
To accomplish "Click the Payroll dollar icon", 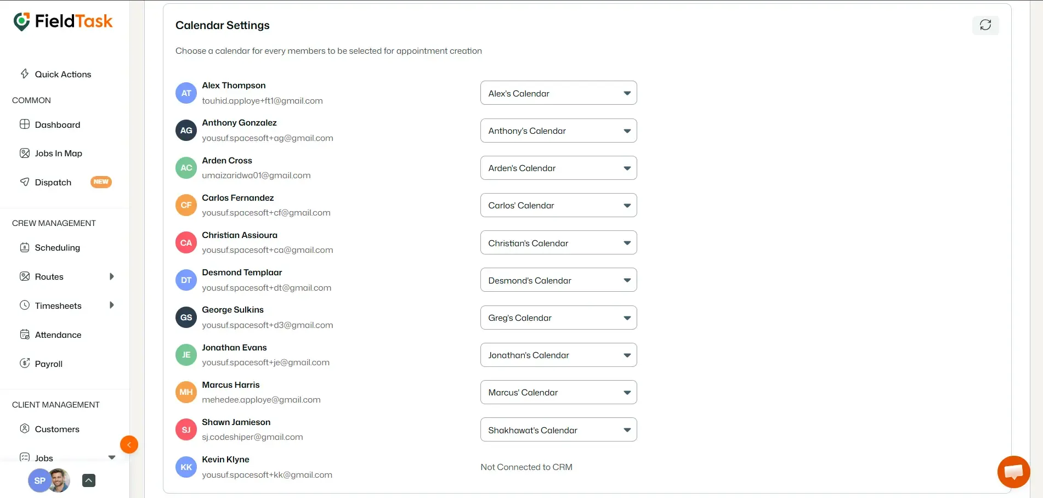I will click(x=25, y=363).
